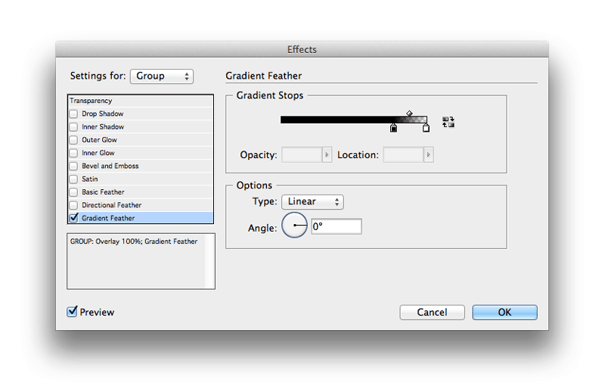Expand the Opacity slider arrow
The height and width of the screenshot is (386, 605).
pos(327,155)
